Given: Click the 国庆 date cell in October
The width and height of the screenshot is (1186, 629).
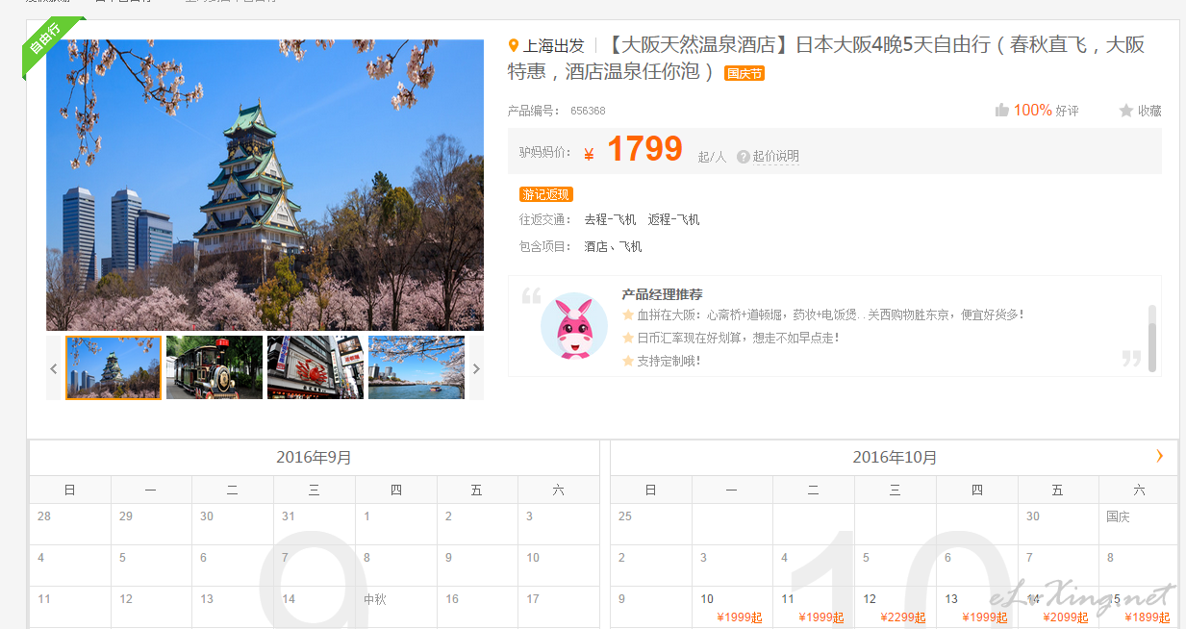Looking at the screenshot, I should (x=1139, y=524).
